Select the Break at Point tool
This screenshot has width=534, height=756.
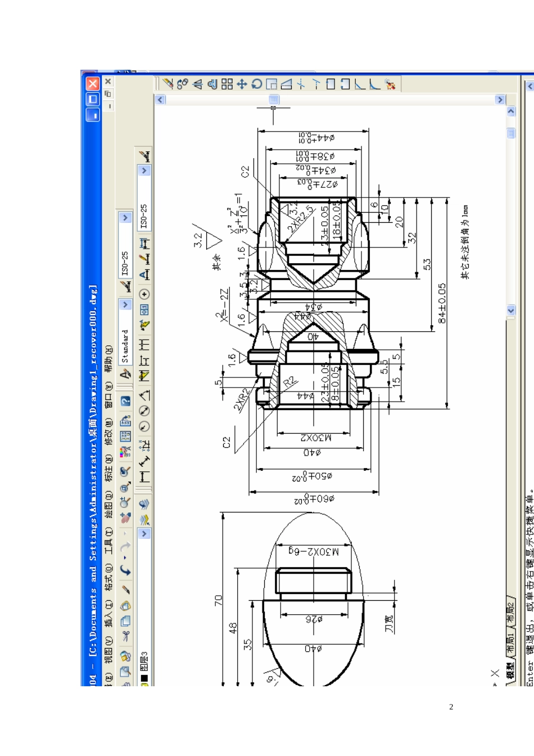(x=331, y=84)
